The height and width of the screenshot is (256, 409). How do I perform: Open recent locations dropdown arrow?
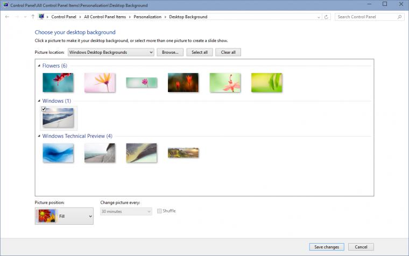click(25, 17)
